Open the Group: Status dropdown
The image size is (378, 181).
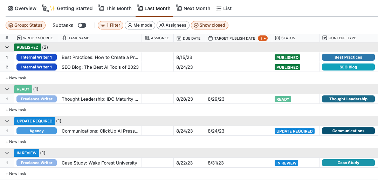26,25
